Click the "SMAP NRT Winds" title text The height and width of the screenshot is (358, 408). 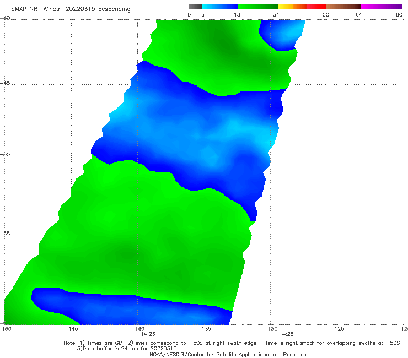pyautogui.click(x=35, y=9)
